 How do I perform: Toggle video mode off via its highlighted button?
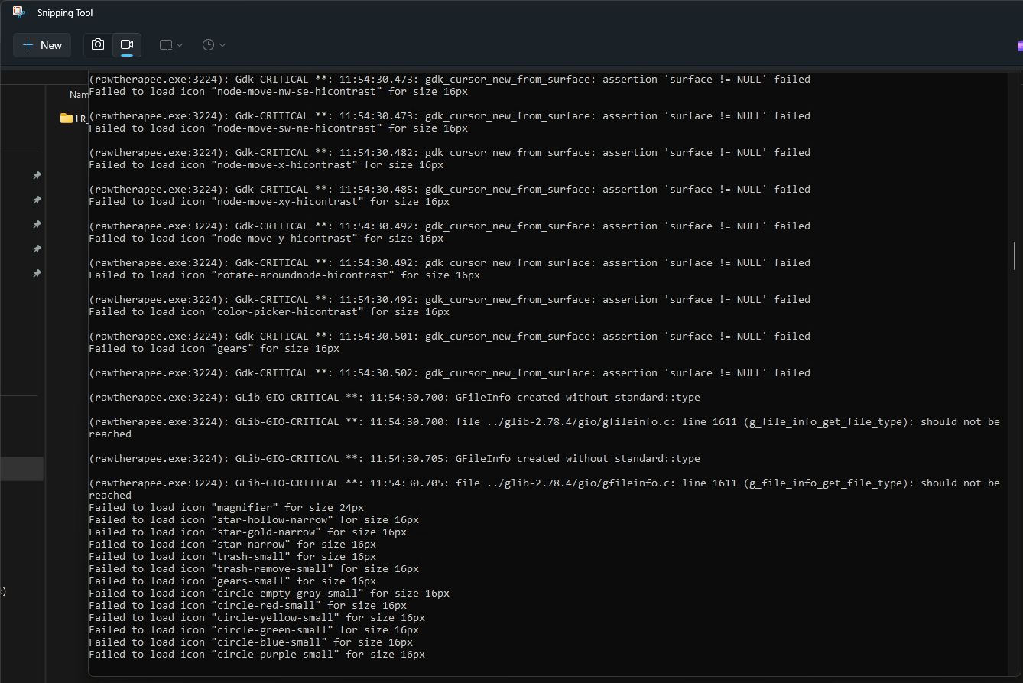point(127,44)
